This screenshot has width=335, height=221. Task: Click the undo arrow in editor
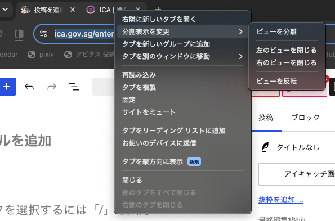pos(29,87)
